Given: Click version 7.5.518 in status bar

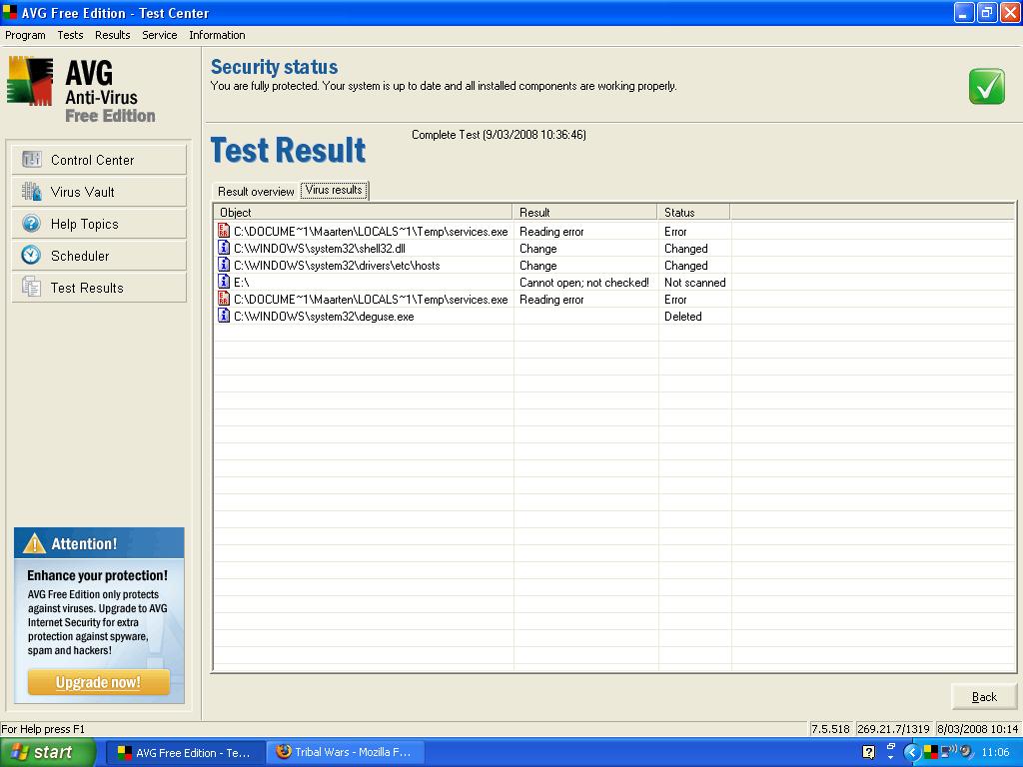Looking at the screenshot, I should (830, 729).
